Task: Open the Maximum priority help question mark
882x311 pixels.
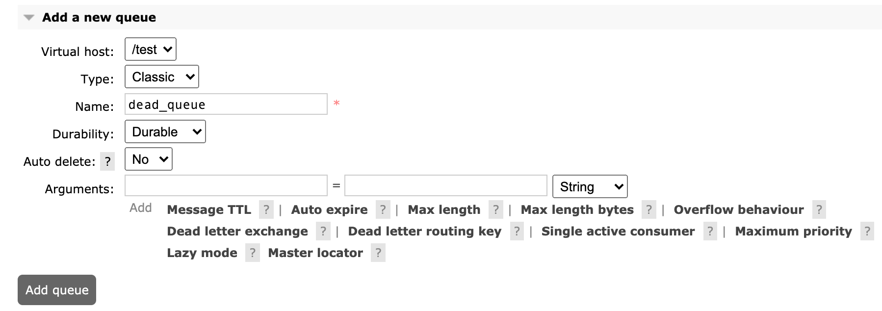Action: click(867, 231)
